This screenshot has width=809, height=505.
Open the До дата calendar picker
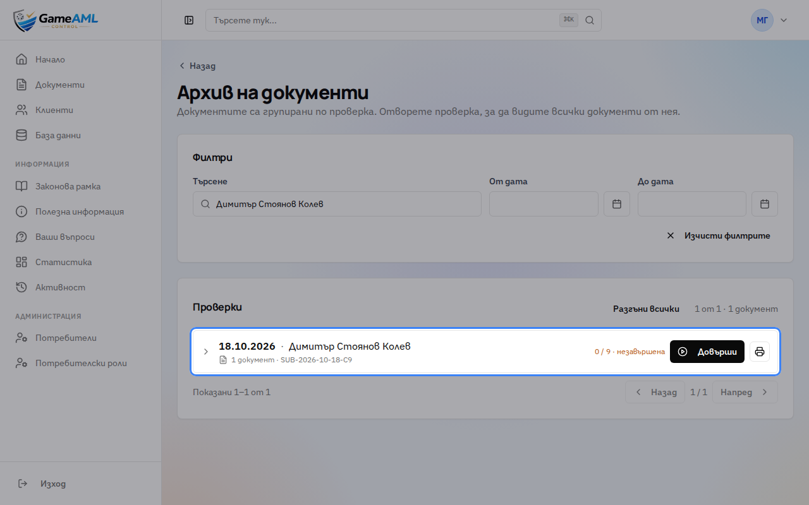click(x=765, y=204)
